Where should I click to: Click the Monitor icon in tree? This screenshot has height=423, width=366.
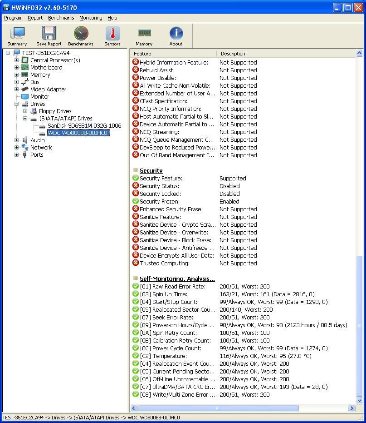pyautogui.click(x=25, y=97)
